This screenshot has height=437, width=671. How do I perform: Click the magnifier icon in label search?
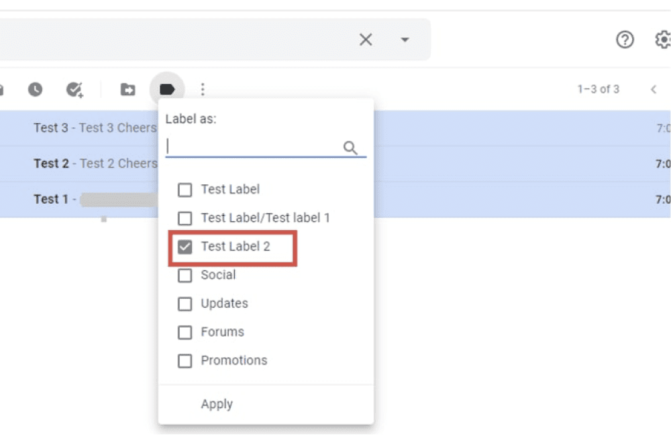pos(350,148)
